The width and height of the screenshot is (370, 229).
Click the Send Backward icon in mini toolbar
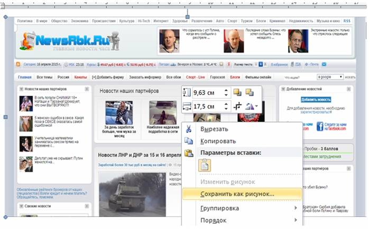click(x=249, y=93)
